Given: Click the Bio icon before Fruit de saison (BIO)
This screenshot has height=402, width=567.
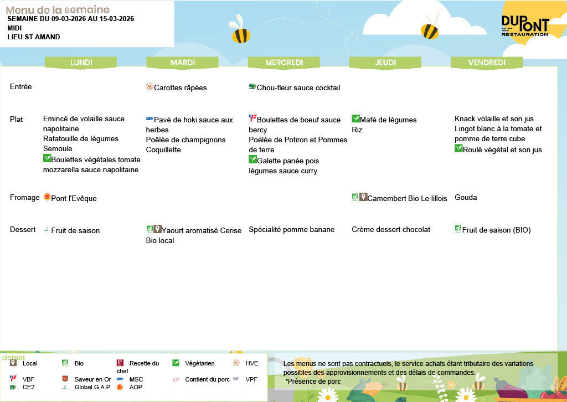Looking at the screenshot, I should 458,229.
